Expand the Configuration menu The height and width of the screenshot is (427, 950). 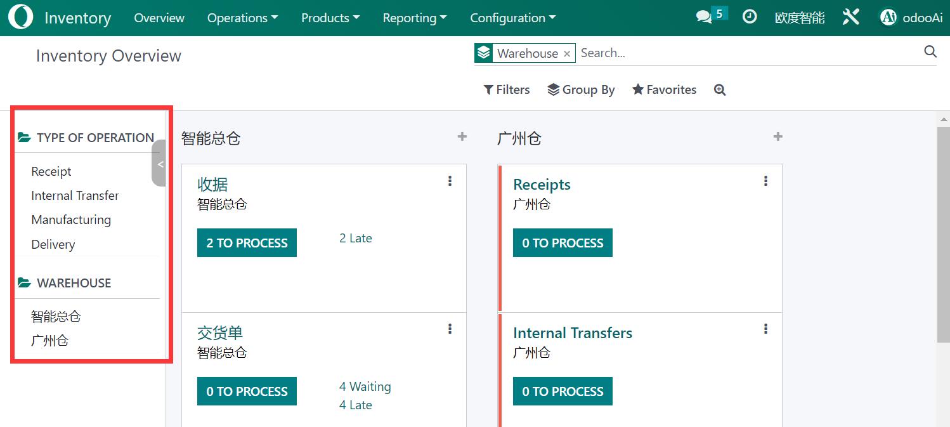[512, 18]
